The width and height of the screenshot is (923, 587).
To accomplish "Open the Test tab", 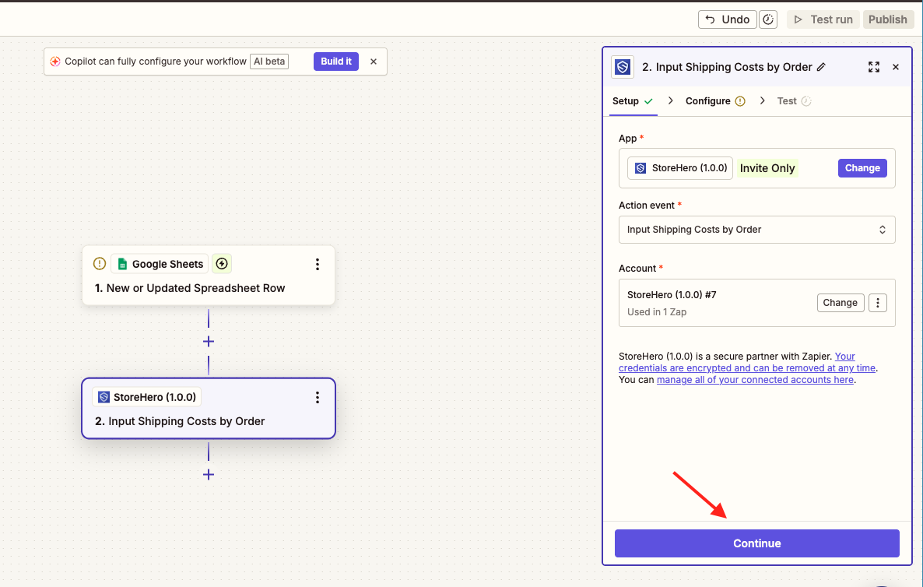I will [x=794, y=100].
